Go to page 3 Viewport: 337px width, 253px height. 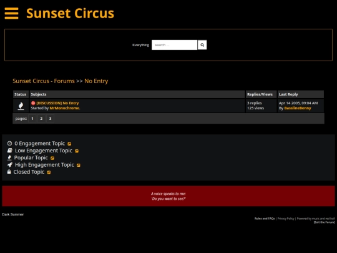click(50, 119)
